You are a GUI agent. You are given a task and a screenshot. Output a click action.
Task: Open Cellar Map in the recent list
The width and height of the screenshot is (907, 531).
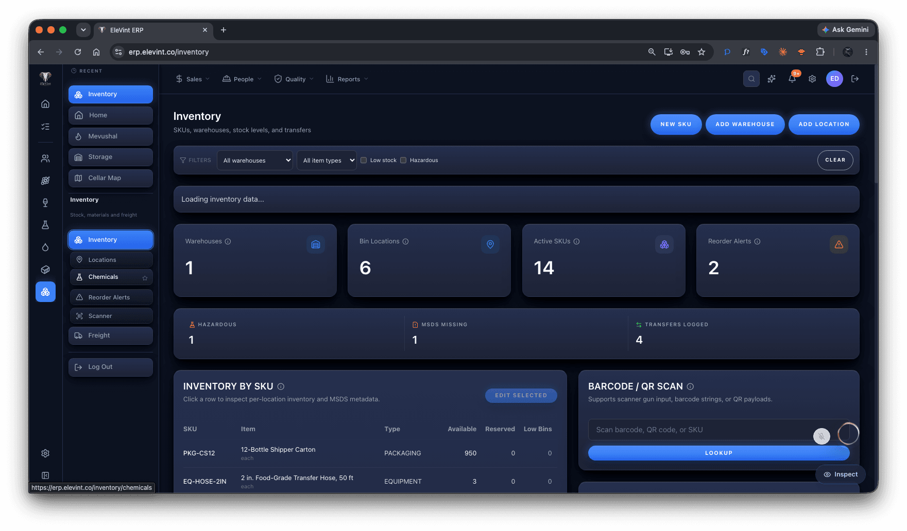[x=111, y=178]
